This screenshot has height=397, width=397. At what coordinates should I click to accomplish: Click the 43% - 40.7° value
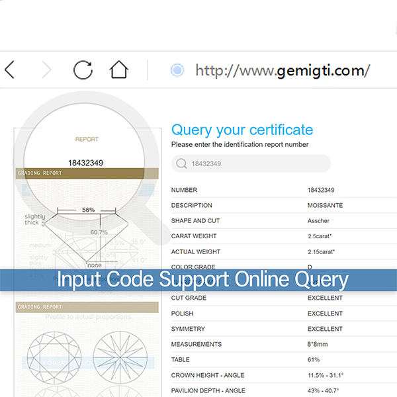(x=323, y=390)
